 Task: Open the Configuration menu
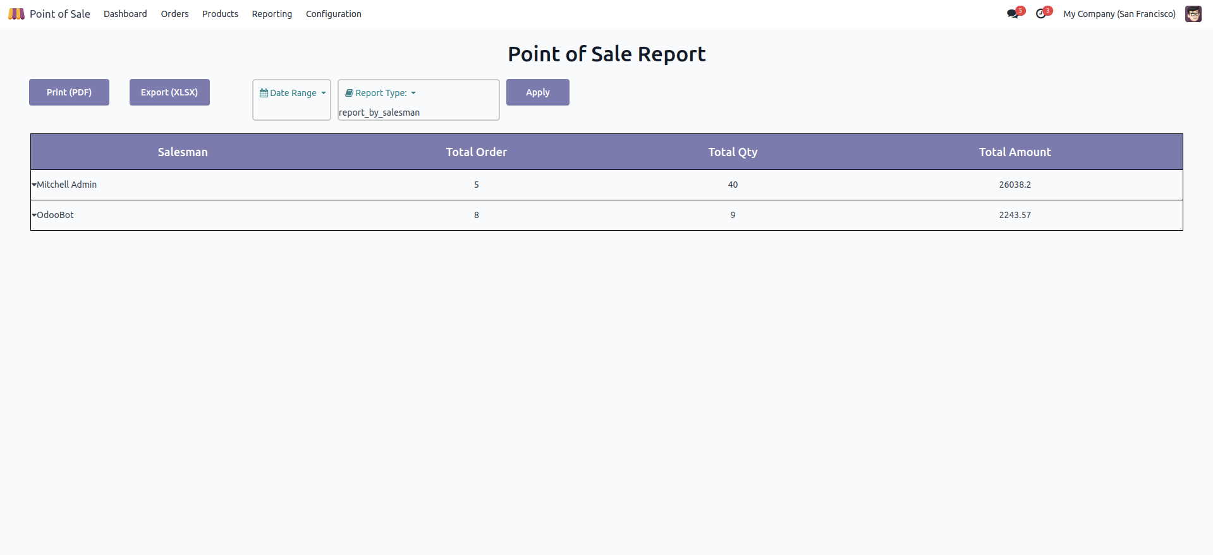(x=333, y=14)
